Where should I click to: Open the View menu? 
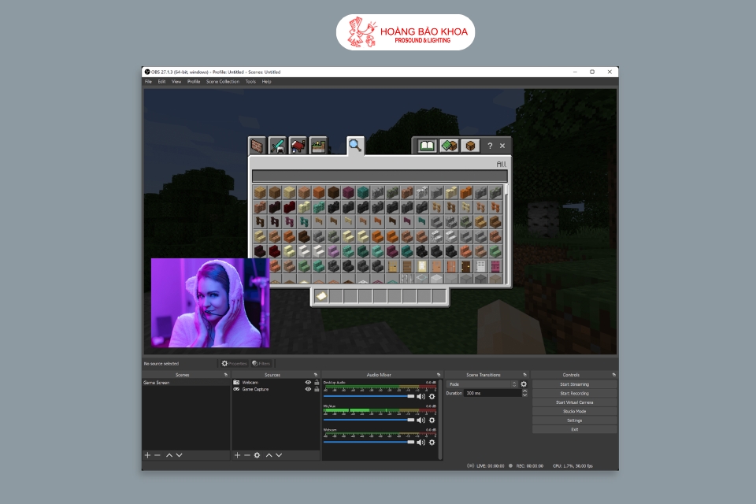coord(176,82)
